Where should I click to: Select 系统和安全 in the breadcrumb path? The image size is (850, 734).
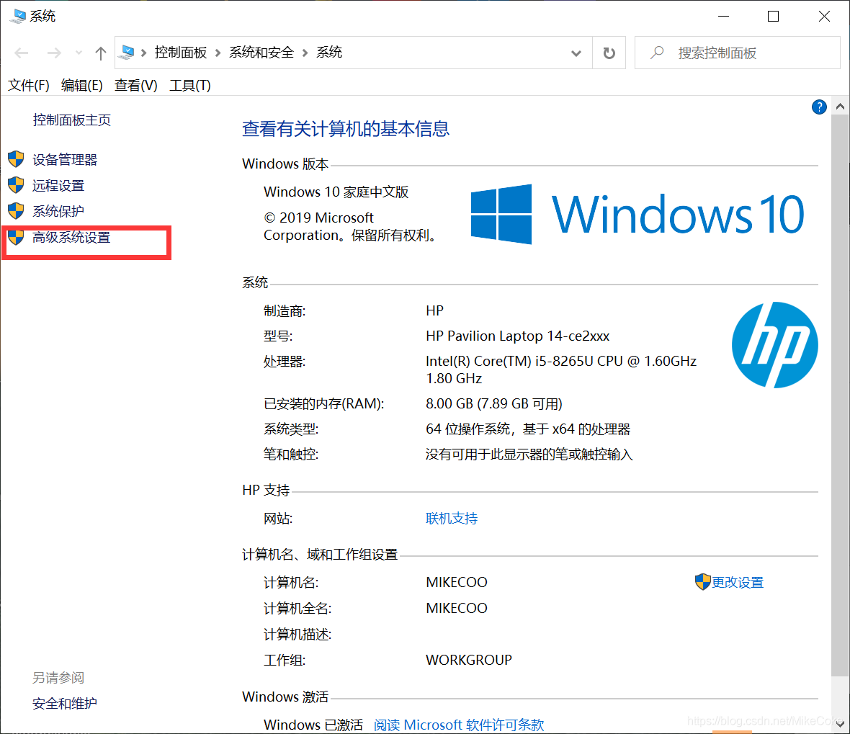coord(261,52)
